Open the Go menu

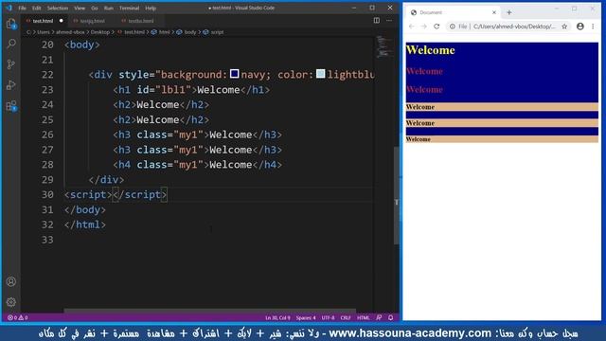click(95, 8)
